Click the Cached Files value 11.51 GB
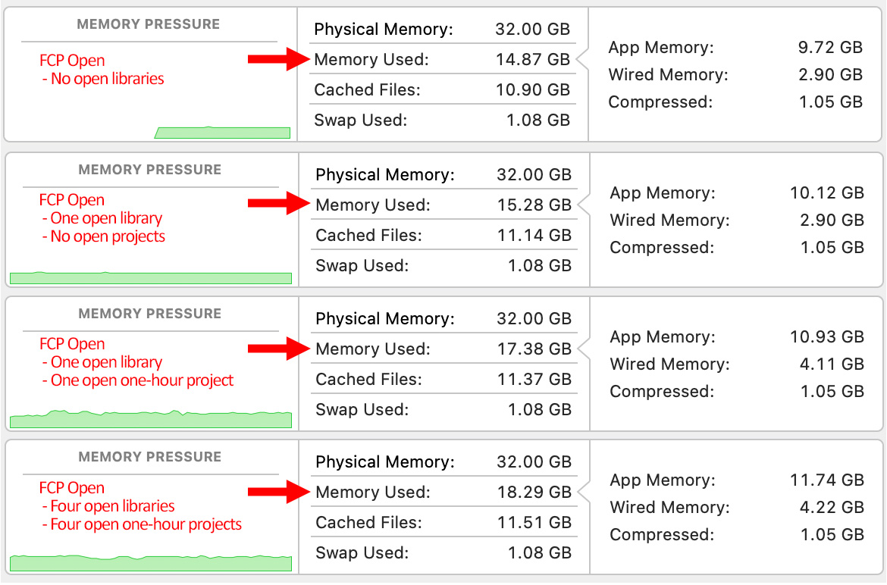The image size is (887, 585). pyautogui.click(x=534, y=523)
